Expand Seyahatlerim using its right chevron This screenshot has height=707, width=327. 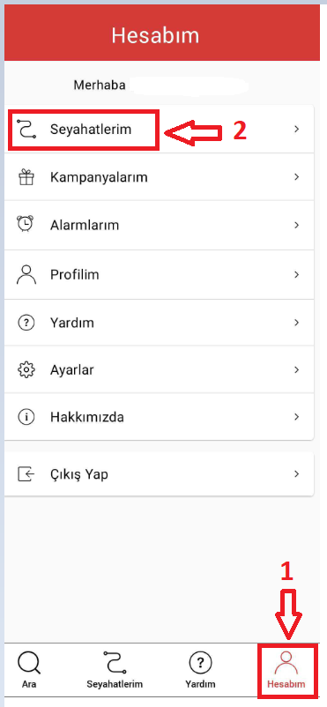296,129
